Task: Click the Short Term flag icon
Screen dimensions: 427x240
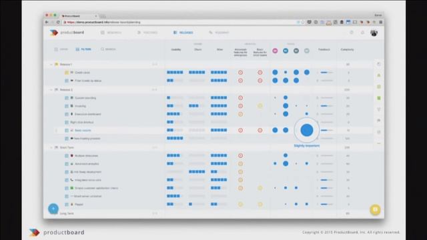Action: point(56,147)
